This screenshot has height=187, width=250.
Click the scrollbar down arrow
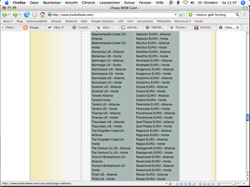[x=247, y=179]
